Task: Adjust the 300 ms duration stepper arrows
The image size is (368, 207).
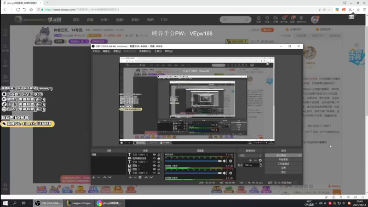Action: 261,165
